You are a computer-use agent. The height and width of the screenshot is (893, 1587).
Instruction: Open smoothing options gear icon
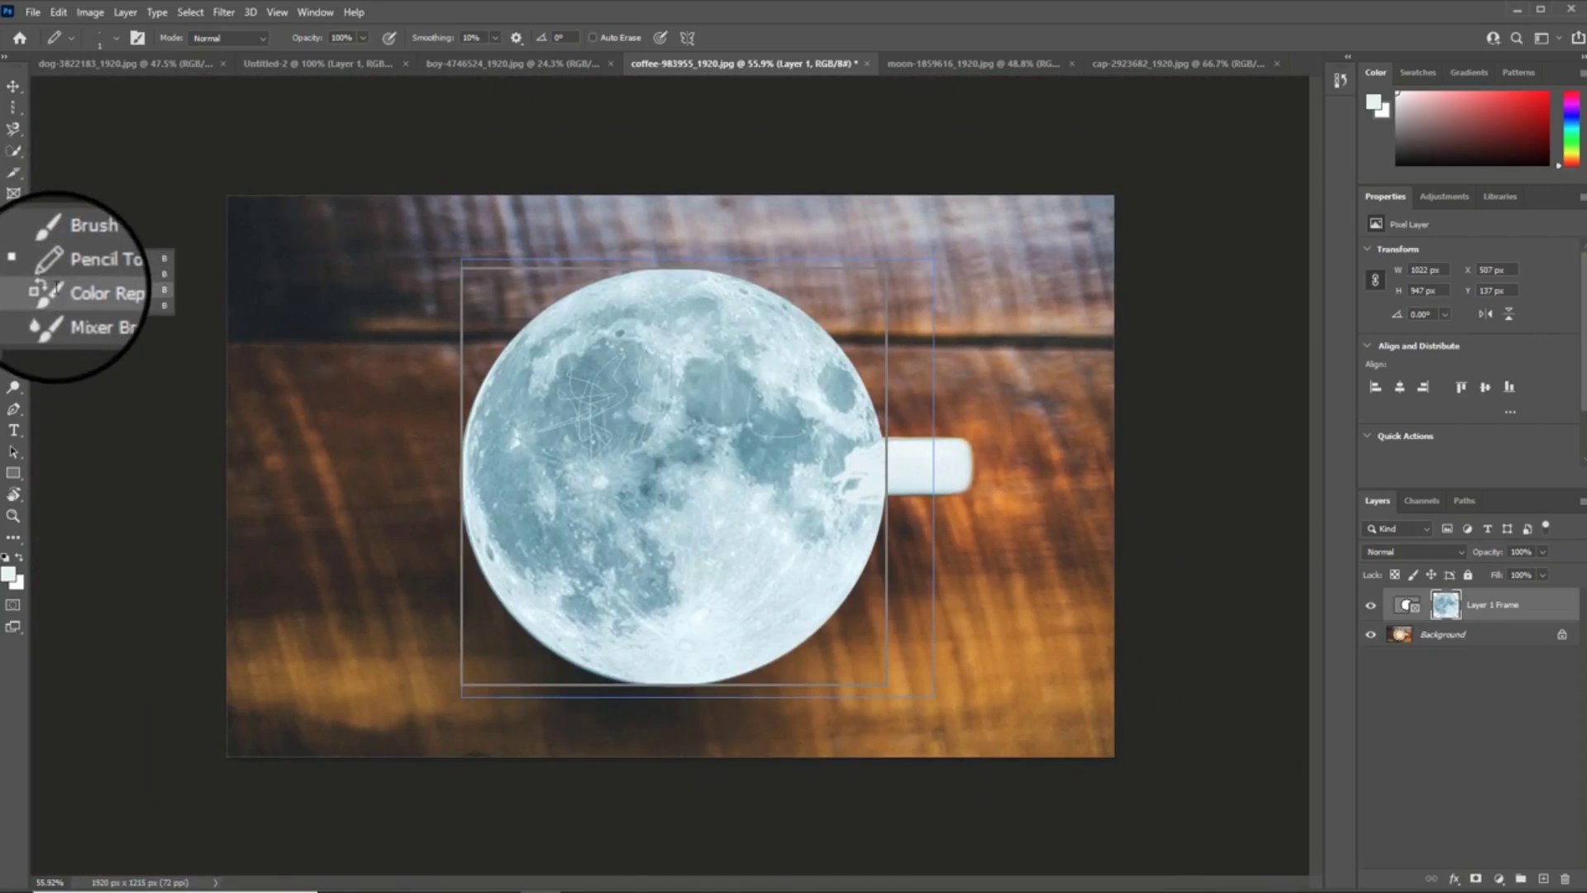click(x=517, y=38)
